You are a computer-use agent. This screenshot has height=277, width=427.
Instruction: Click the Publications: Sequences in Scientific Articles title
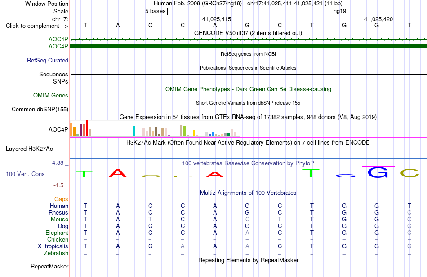248,68
